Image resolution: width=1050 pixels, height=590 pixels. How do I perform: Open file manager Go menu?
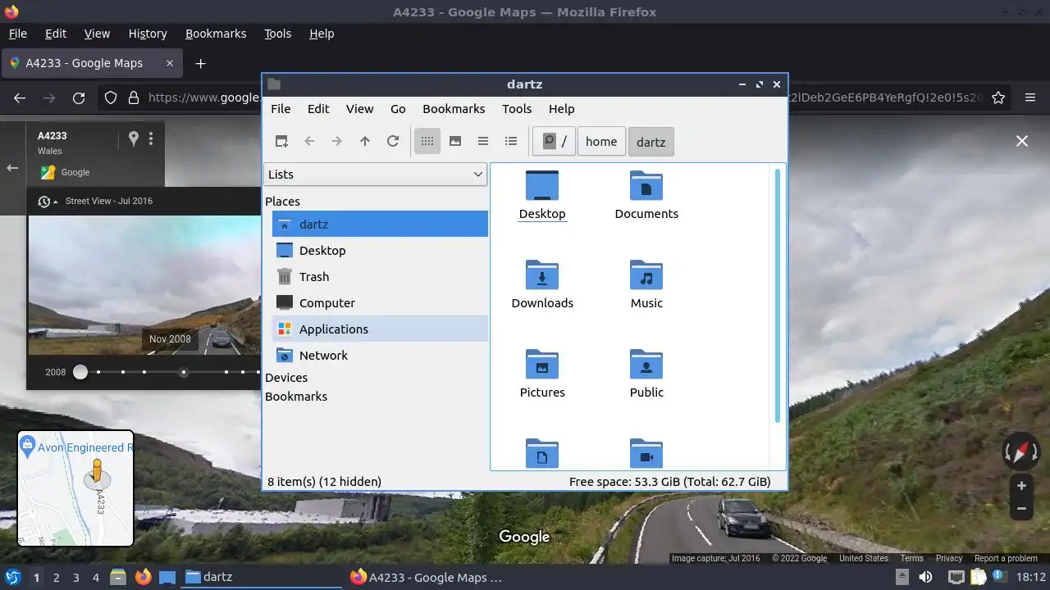[x=398, y=108]
